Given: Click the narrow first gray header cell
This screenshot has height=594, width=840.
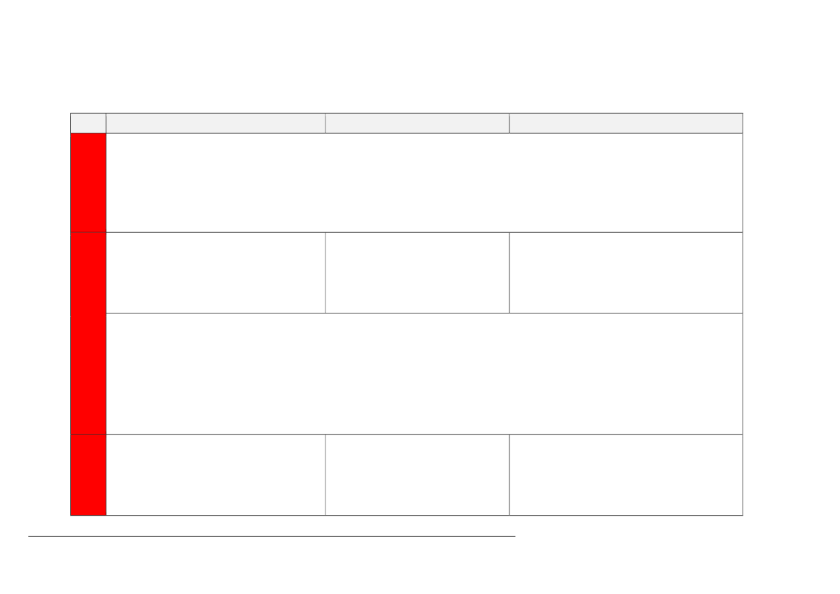Looking at the screenshot, I should point(88,124).
